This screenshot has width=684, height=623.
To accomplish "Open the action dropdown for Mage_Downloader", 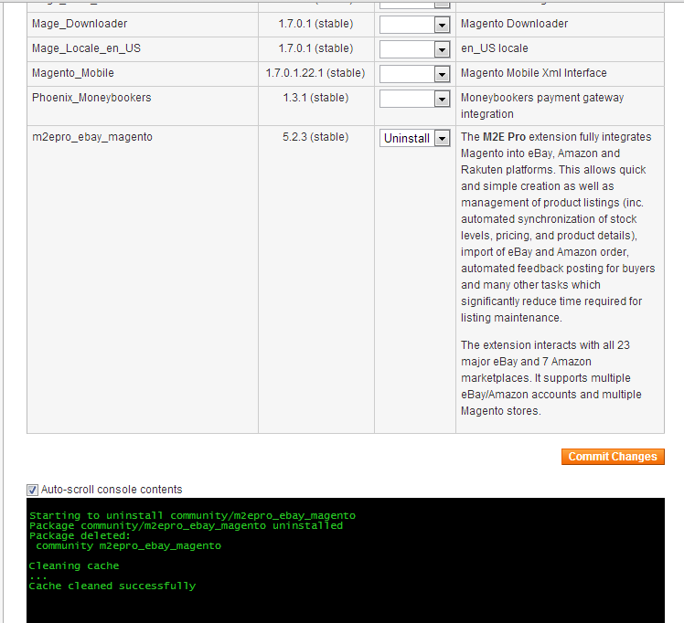I will point(414,25).
